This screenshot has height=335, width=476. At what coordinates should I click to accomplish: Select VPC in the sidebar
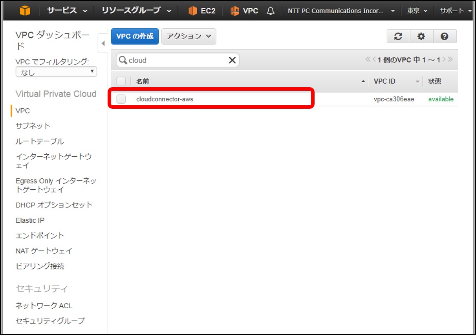[22, 111]
